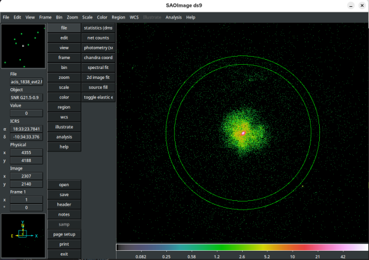Click the colorbar at value 2.6
Screen dimensions: 369x260
click(x=242, y=247)
